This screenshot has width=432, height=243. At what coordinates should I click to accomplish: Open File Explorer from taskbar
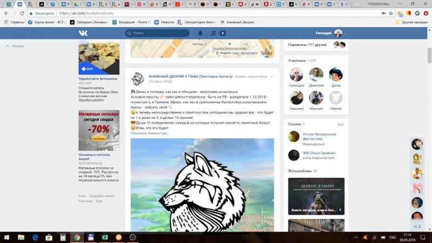tap(21, 238)
